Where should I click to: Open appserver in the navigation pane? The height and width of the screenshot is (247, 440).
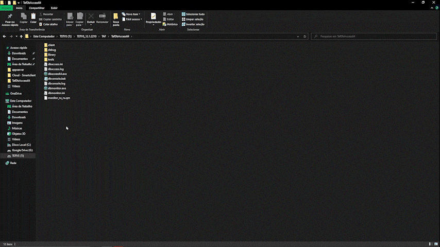click(x=15, y=70)
